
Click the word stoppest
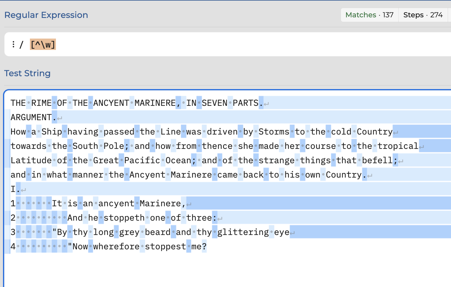165,247
